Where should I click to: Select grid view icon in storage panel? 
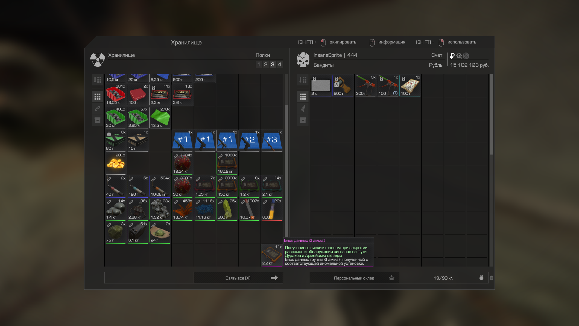tap(97, 97)
